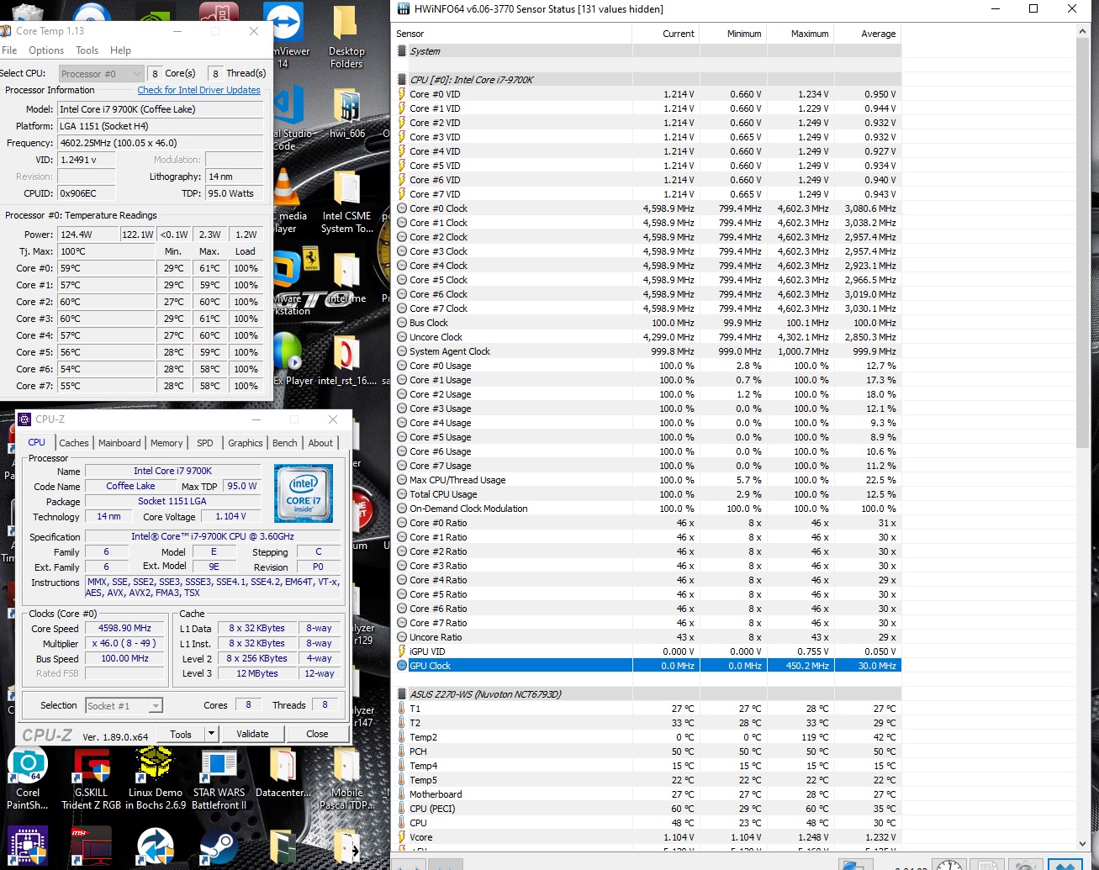Click the Average column header
The height and width of the screenshot is (870, 1099).
[868, 34]
